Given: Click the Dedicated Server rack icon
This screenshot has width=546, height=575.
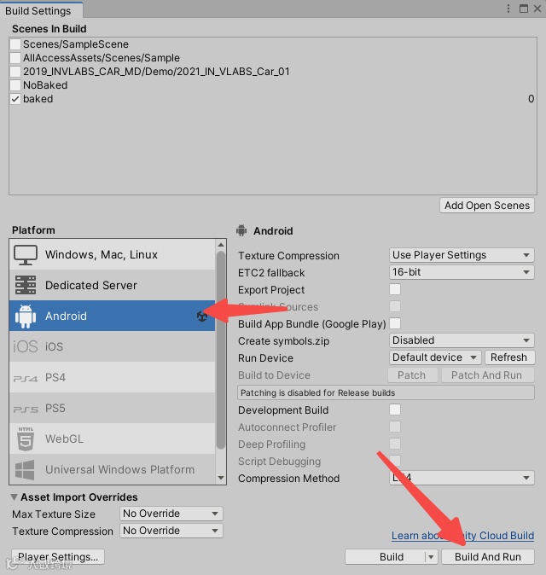Looking at the screenshot, I should click(26, 285).
